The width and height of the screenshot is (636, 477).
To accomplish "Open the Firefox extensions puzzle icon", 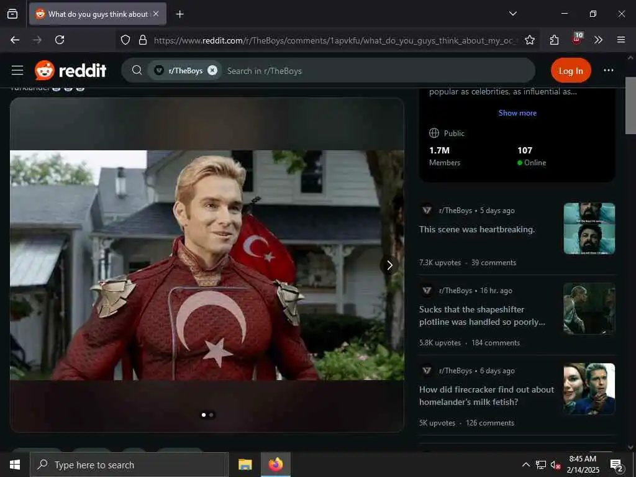I will point(554,40).
